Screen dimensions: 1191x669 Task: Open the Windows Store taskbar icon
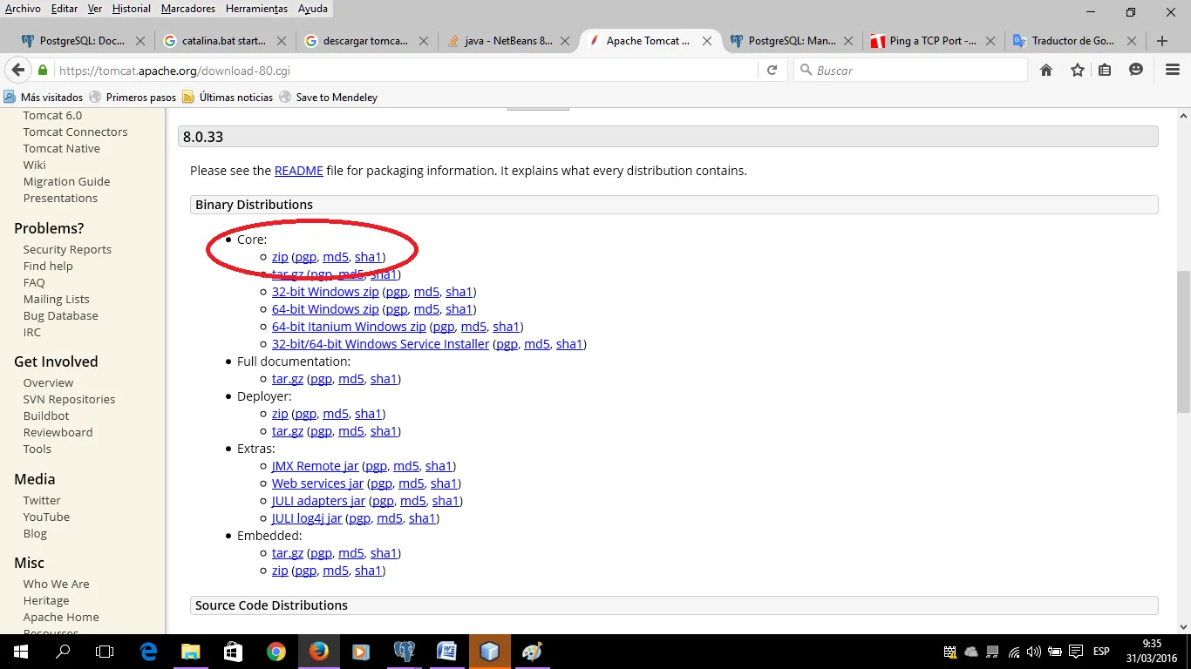[x=233, y=652]
